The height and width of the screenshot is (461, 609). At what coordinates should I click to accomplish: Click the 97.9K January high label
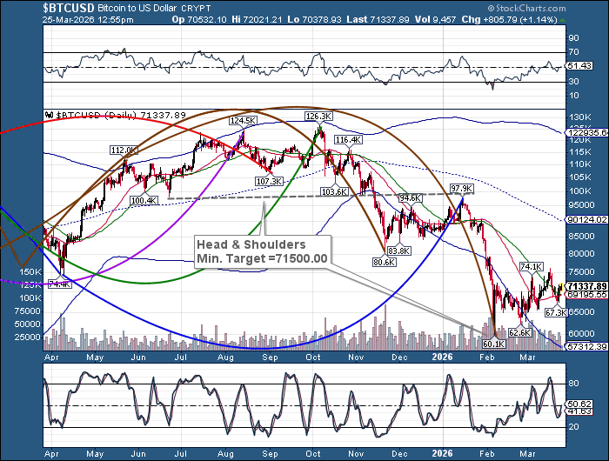461,188
